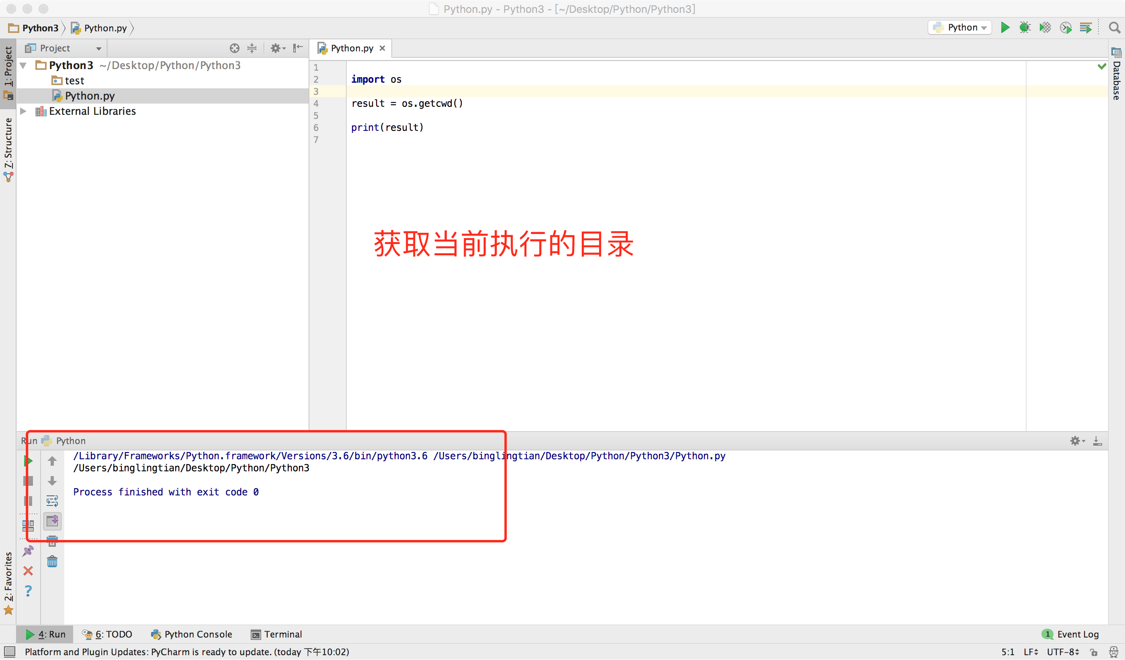The height and width of the screenshot is (660, 1125).
Task: Clear run console with trash icon
Action: click(52, 562)
